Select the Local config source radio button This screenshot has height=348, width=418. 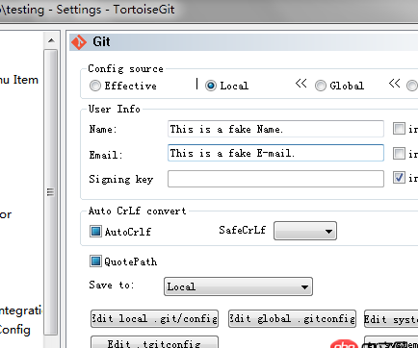coord(211,86)
